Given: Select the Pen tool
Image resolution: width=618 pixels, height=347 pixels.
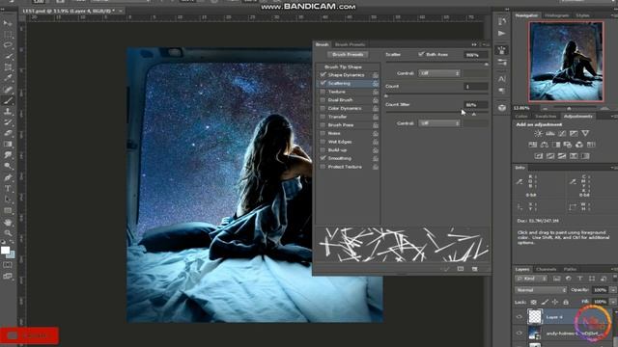Looking at the screenshot, I should coord(8,177).
